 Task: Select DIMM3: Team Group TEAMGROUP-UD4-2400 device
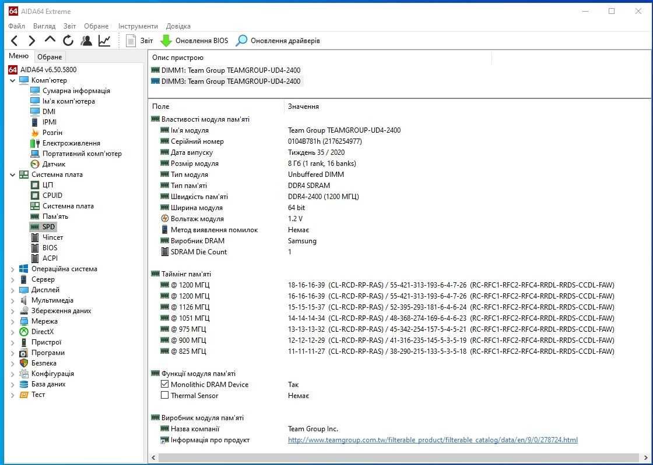click(x=226, y=81)
